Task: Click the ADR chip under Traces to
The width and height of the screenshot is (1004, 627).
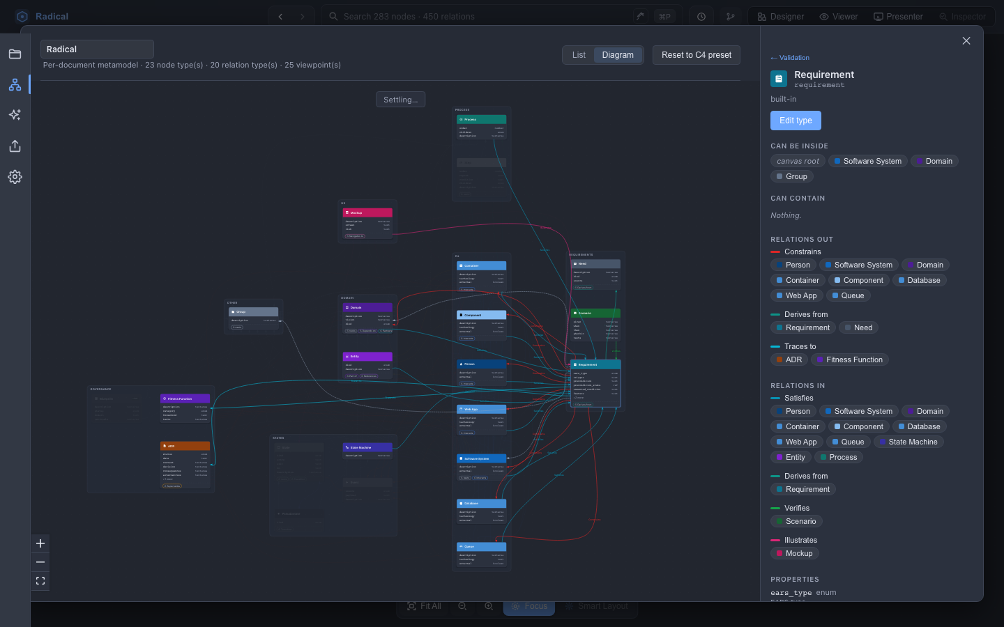Action: 789,359
